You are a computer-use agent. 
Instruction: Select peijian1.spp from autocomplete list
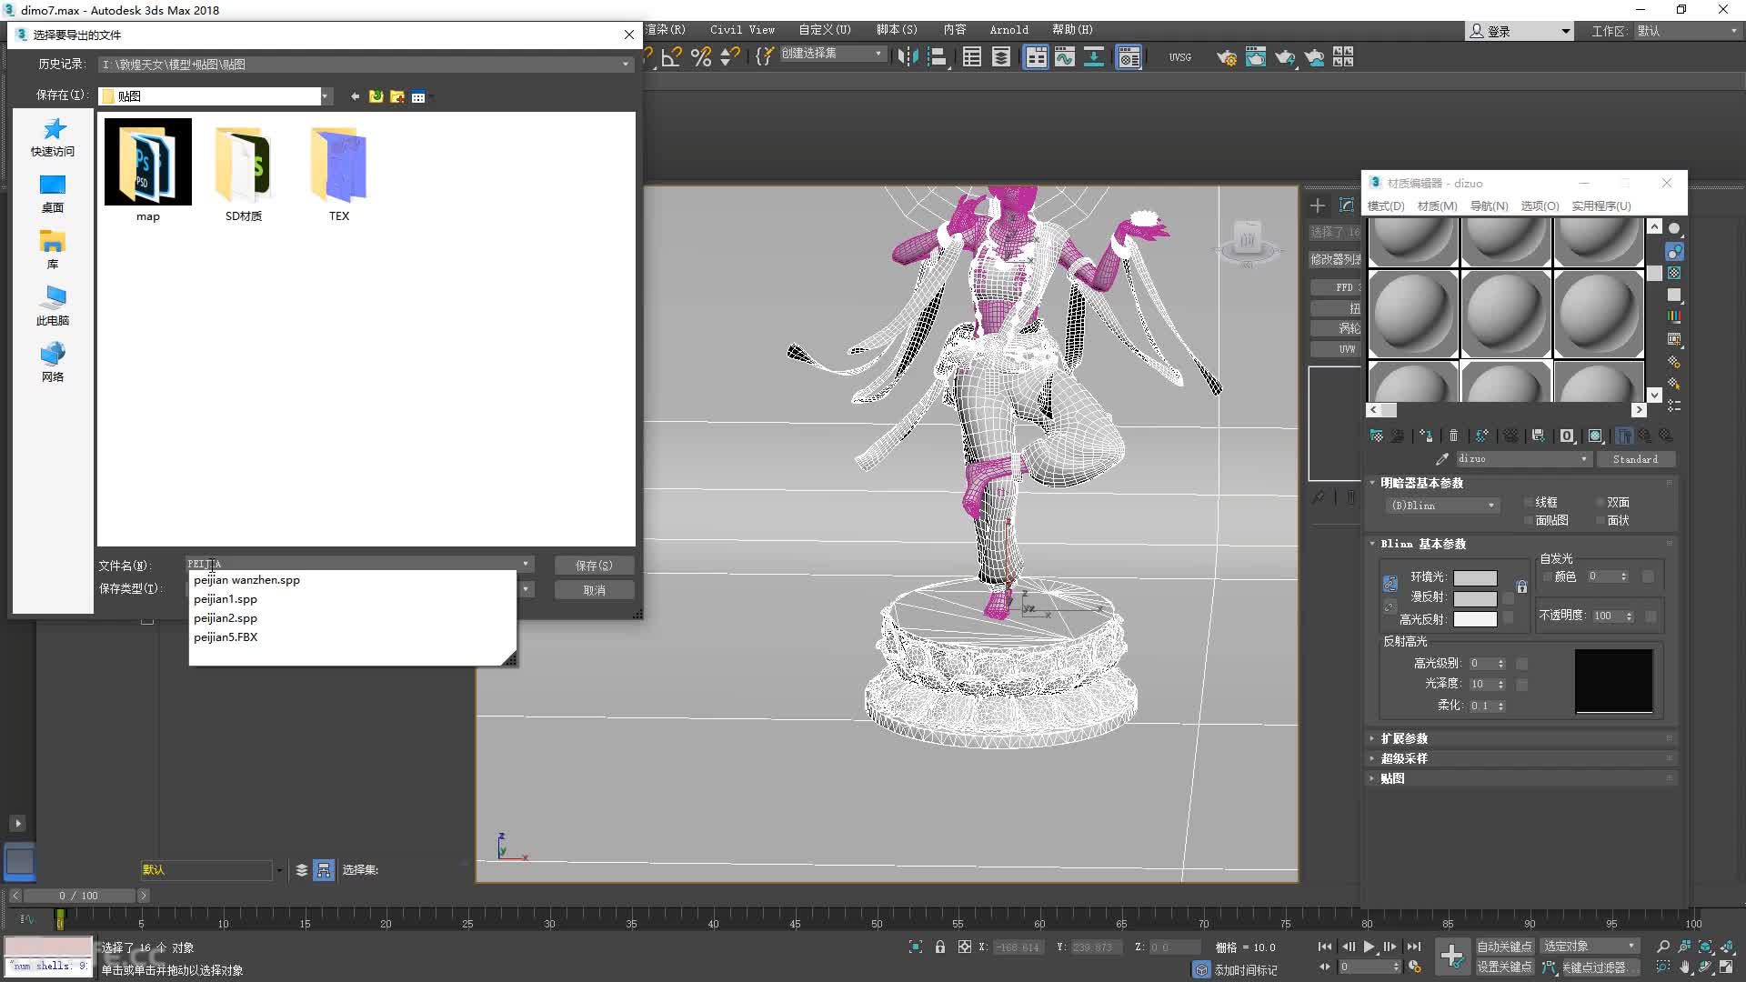[x=226, y=599]
